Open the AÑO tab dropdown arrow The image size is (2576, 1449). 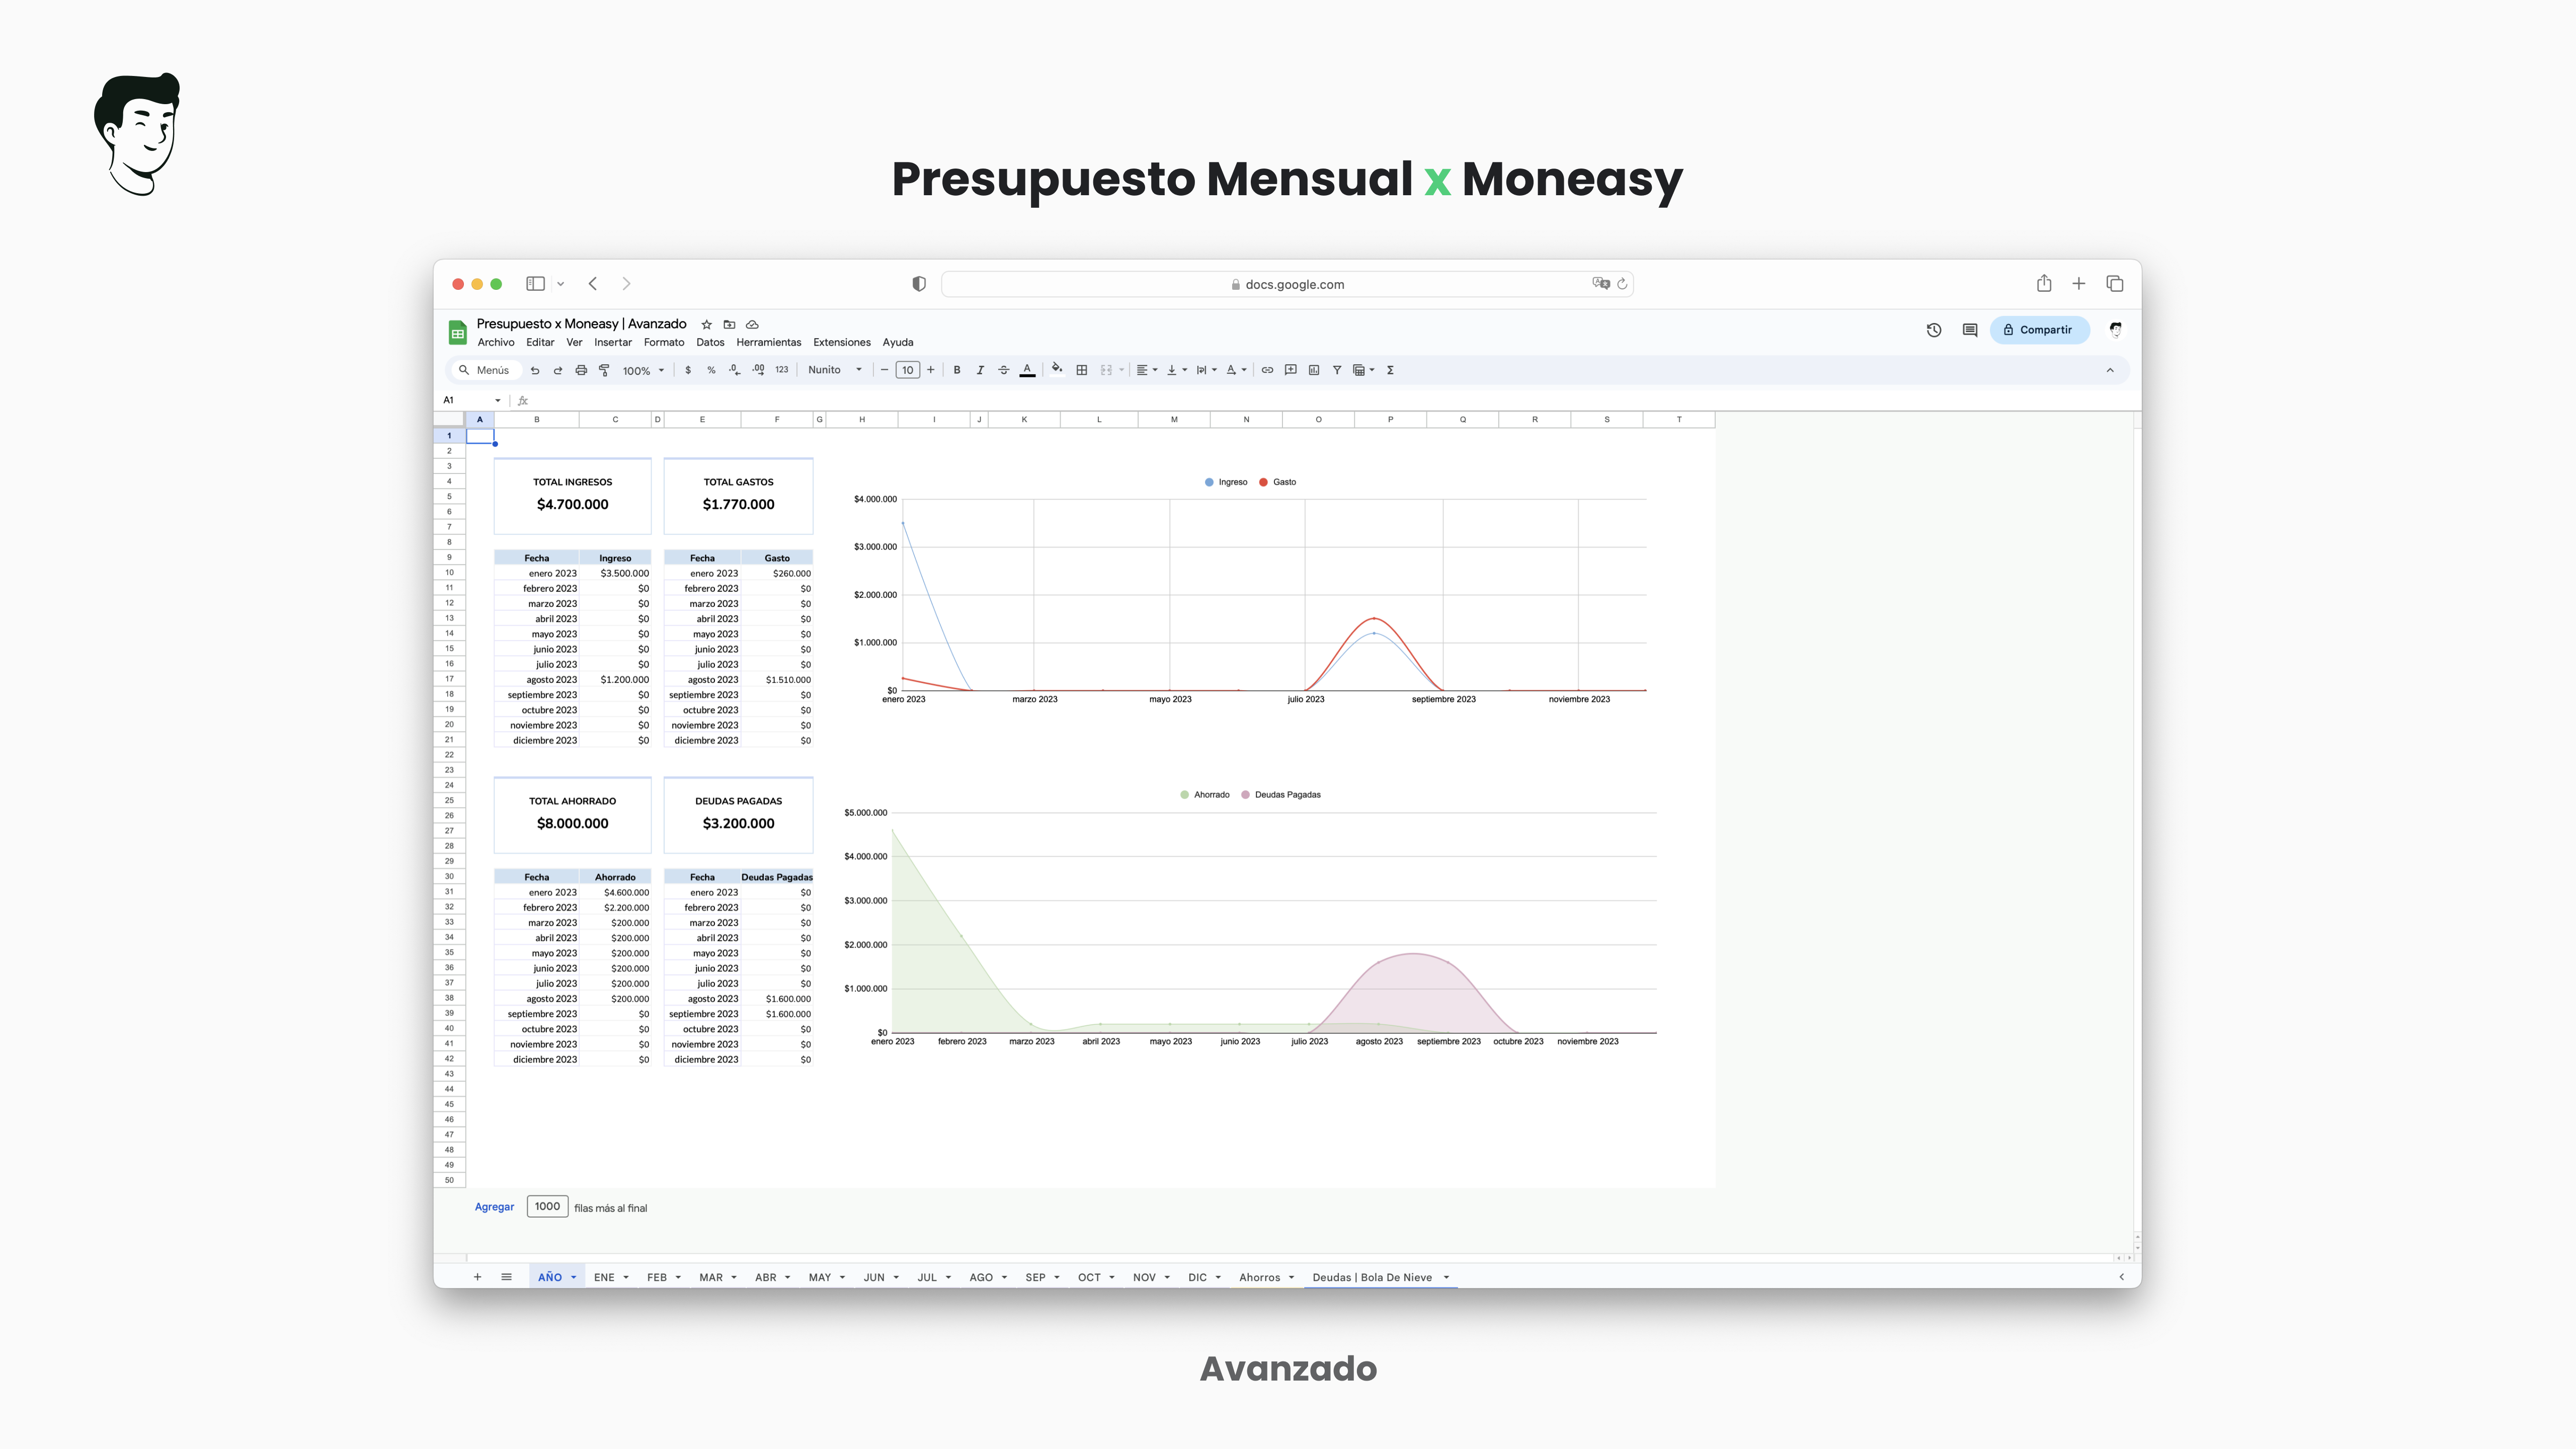(573, 1278)
